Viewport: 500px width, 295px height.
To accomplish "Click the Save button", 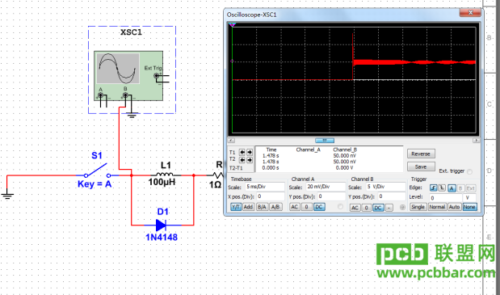I will pyautogui.click(x=421, y=166).
